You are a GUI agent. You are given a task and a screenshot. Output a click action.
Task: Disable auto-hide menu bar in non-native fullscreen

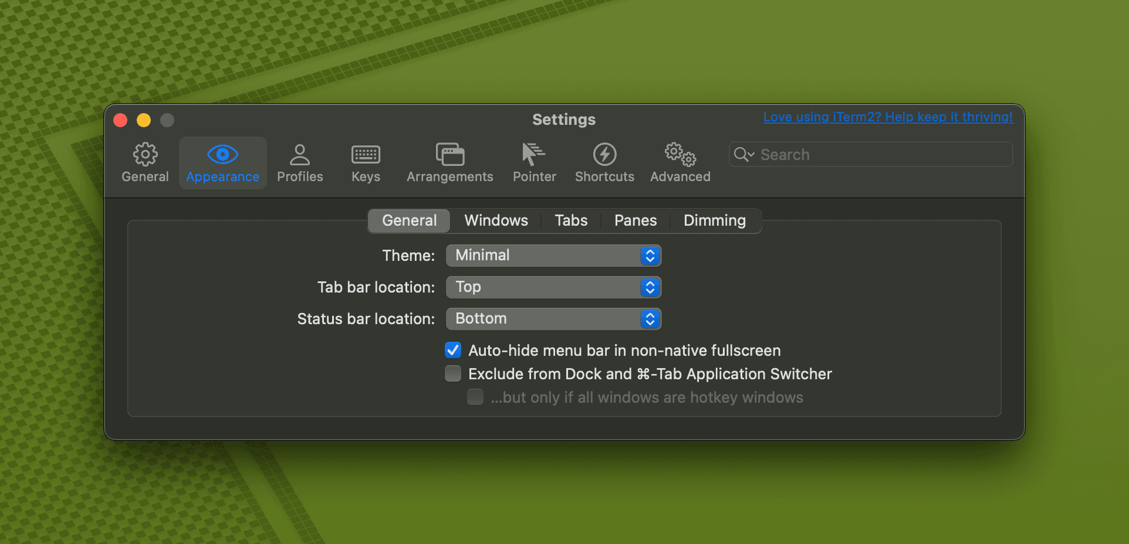pos(453,351)
